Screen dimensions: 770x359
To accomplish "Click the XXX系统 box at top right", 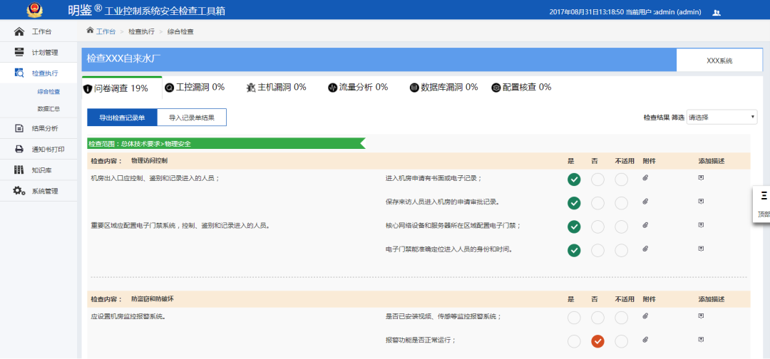I will pyautogui.click(x=719, y=61).
